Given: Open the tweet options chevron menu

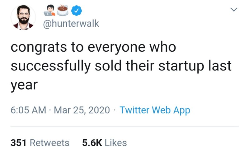Looking at the screenshot, I should [234, 10].
